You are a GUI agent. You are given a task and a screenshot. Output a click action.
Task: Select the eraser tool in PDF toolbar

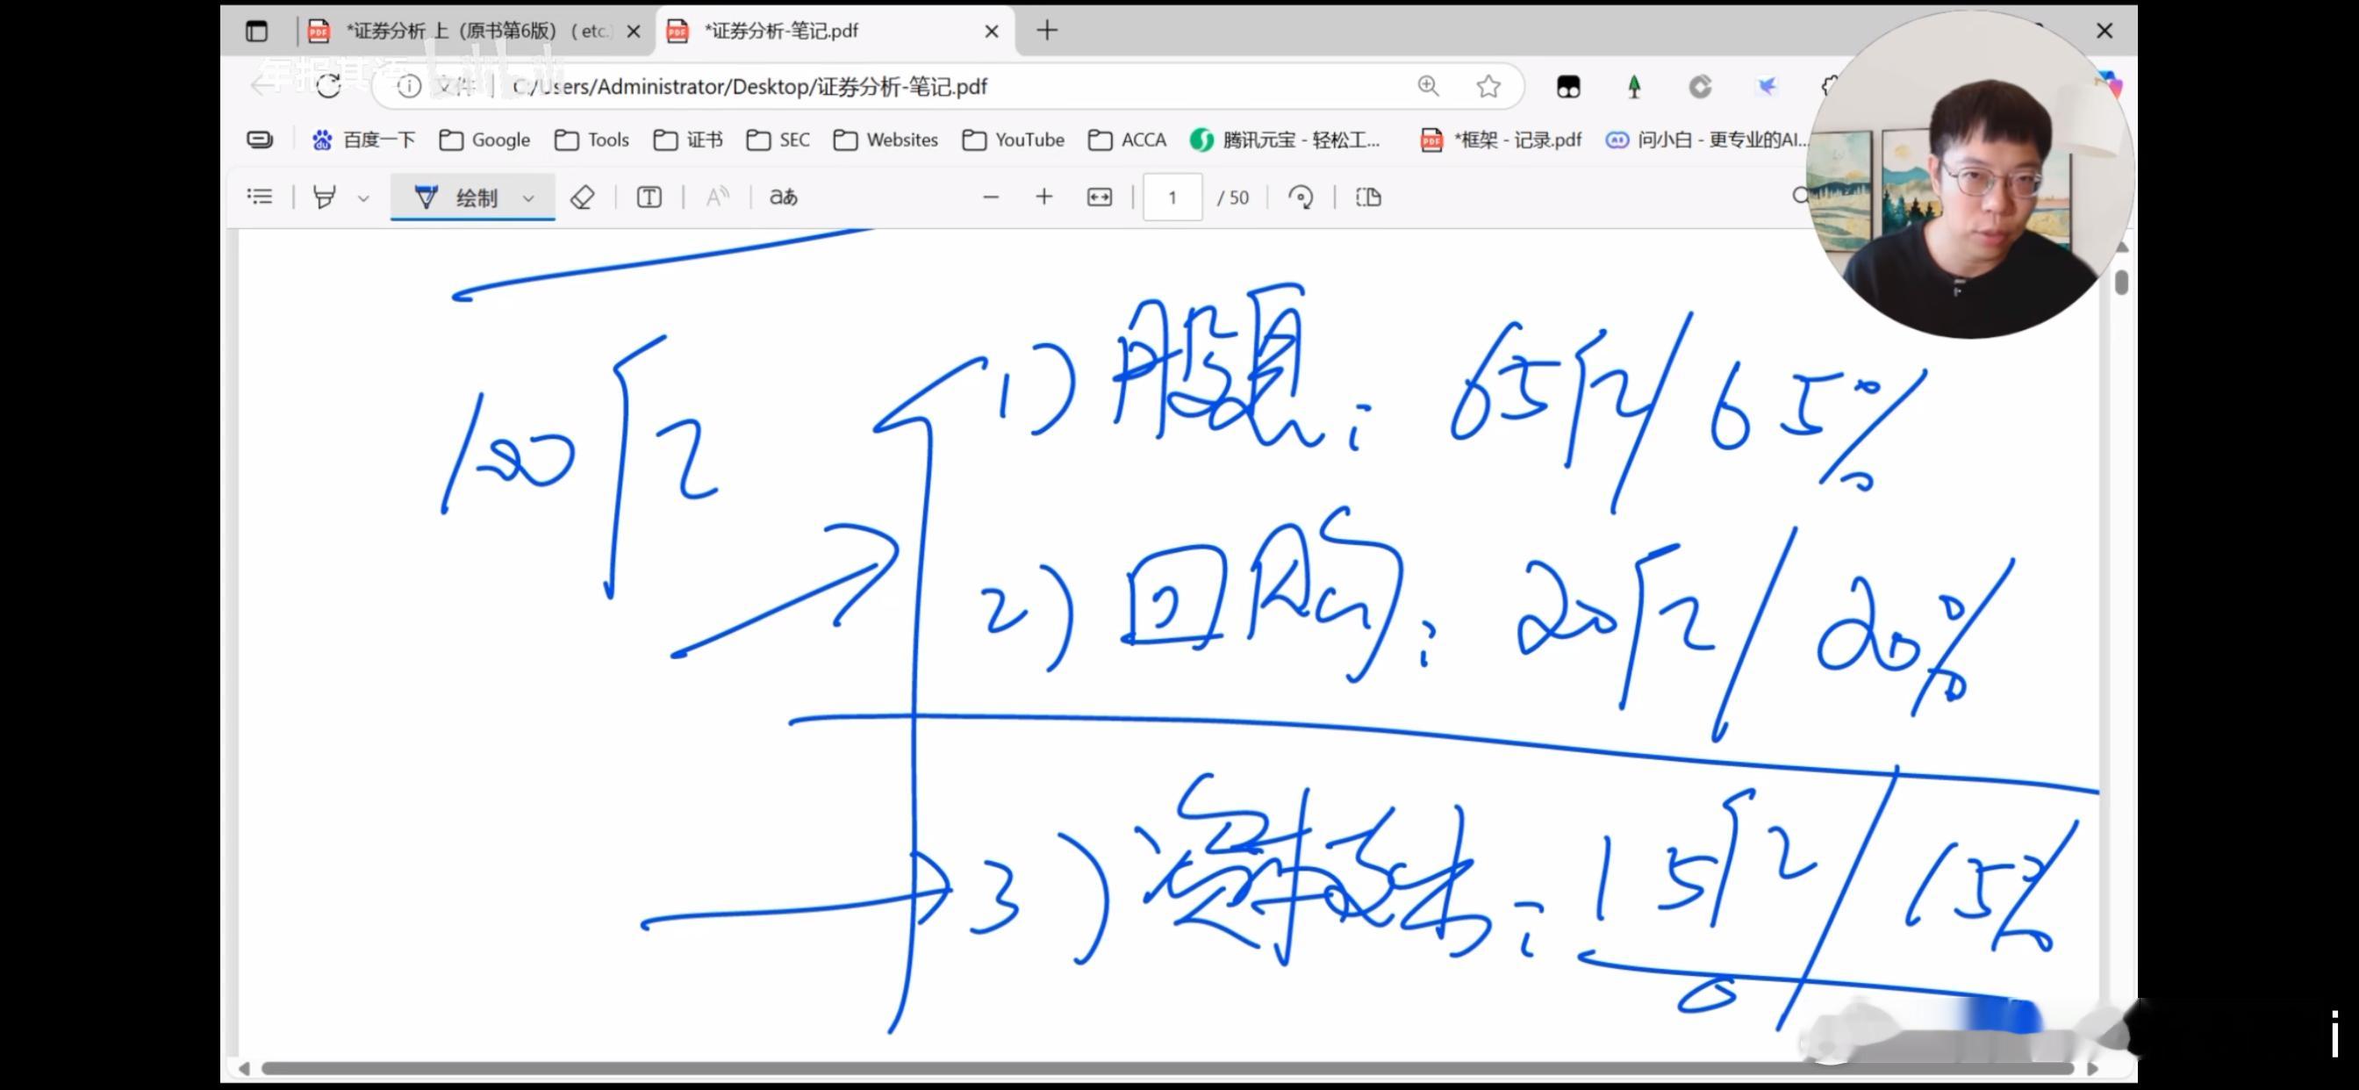tap(583, 197)
